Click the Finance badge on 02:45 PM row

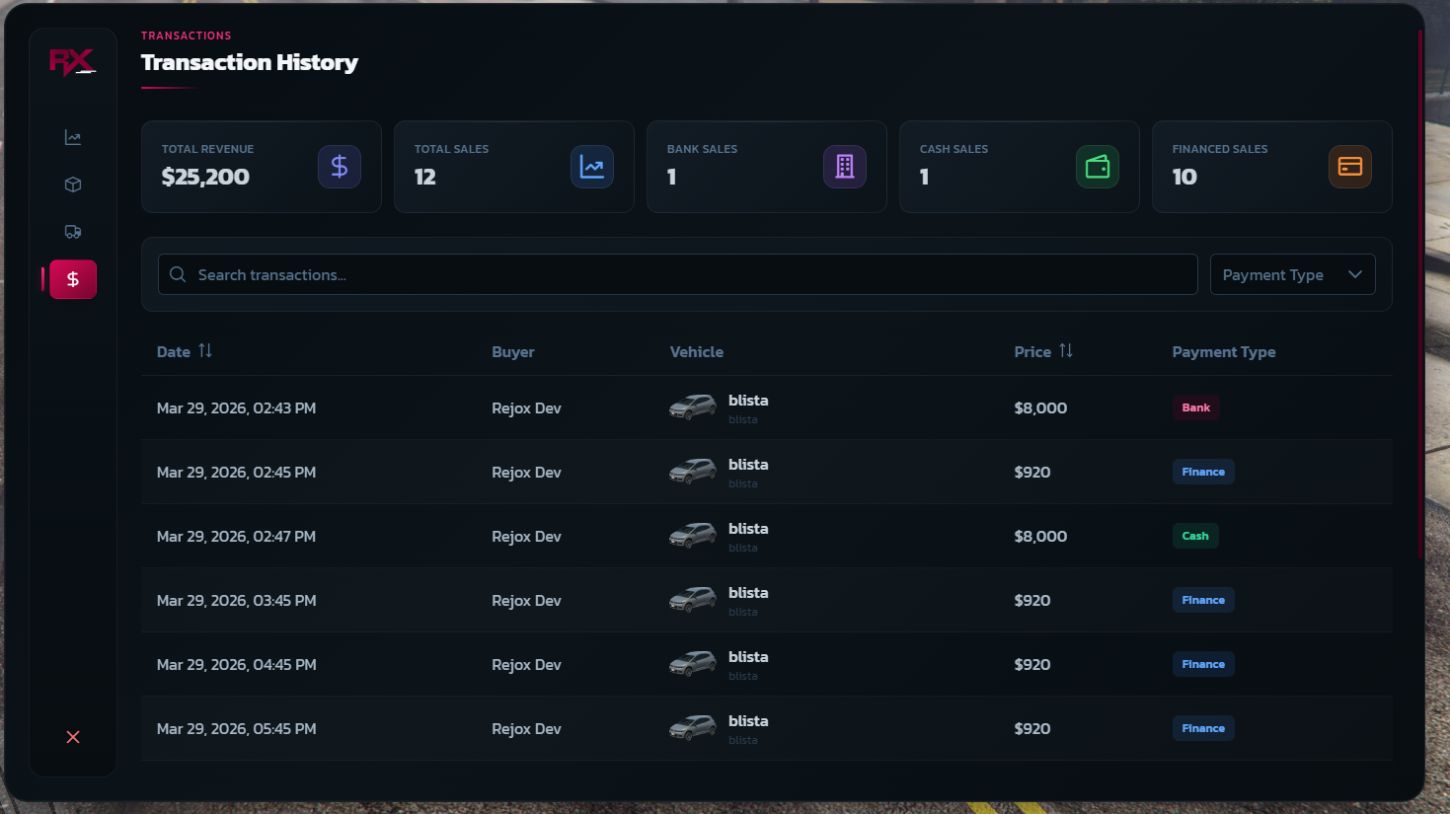(1202, 472)
